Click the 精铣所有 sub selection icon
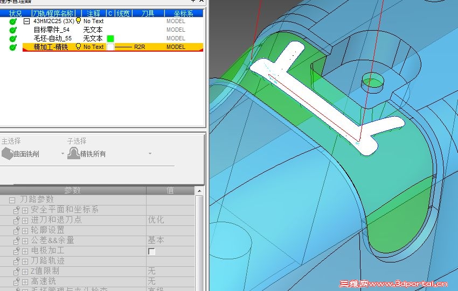This screenshot has height=291, width=458. coord(74,153)
